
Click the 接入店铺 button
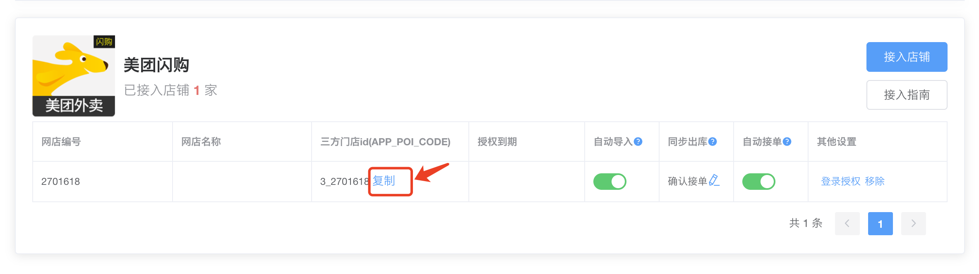[907, 57]
